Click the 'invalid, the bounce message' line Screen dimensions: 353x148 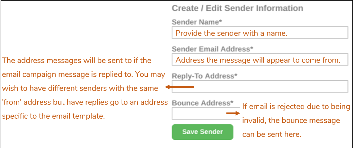[x=291, y=121]
